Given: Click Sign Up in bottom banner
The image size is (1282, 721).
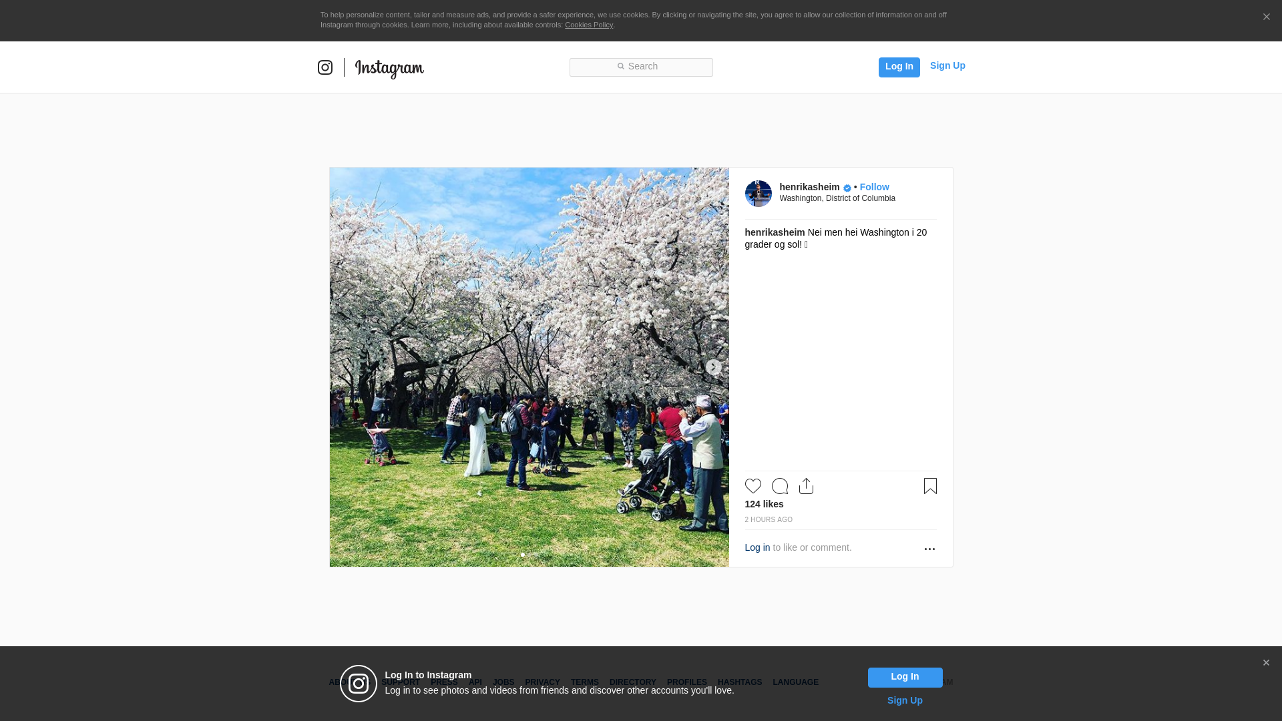Looking at the screenshot, I should (905, 700).
